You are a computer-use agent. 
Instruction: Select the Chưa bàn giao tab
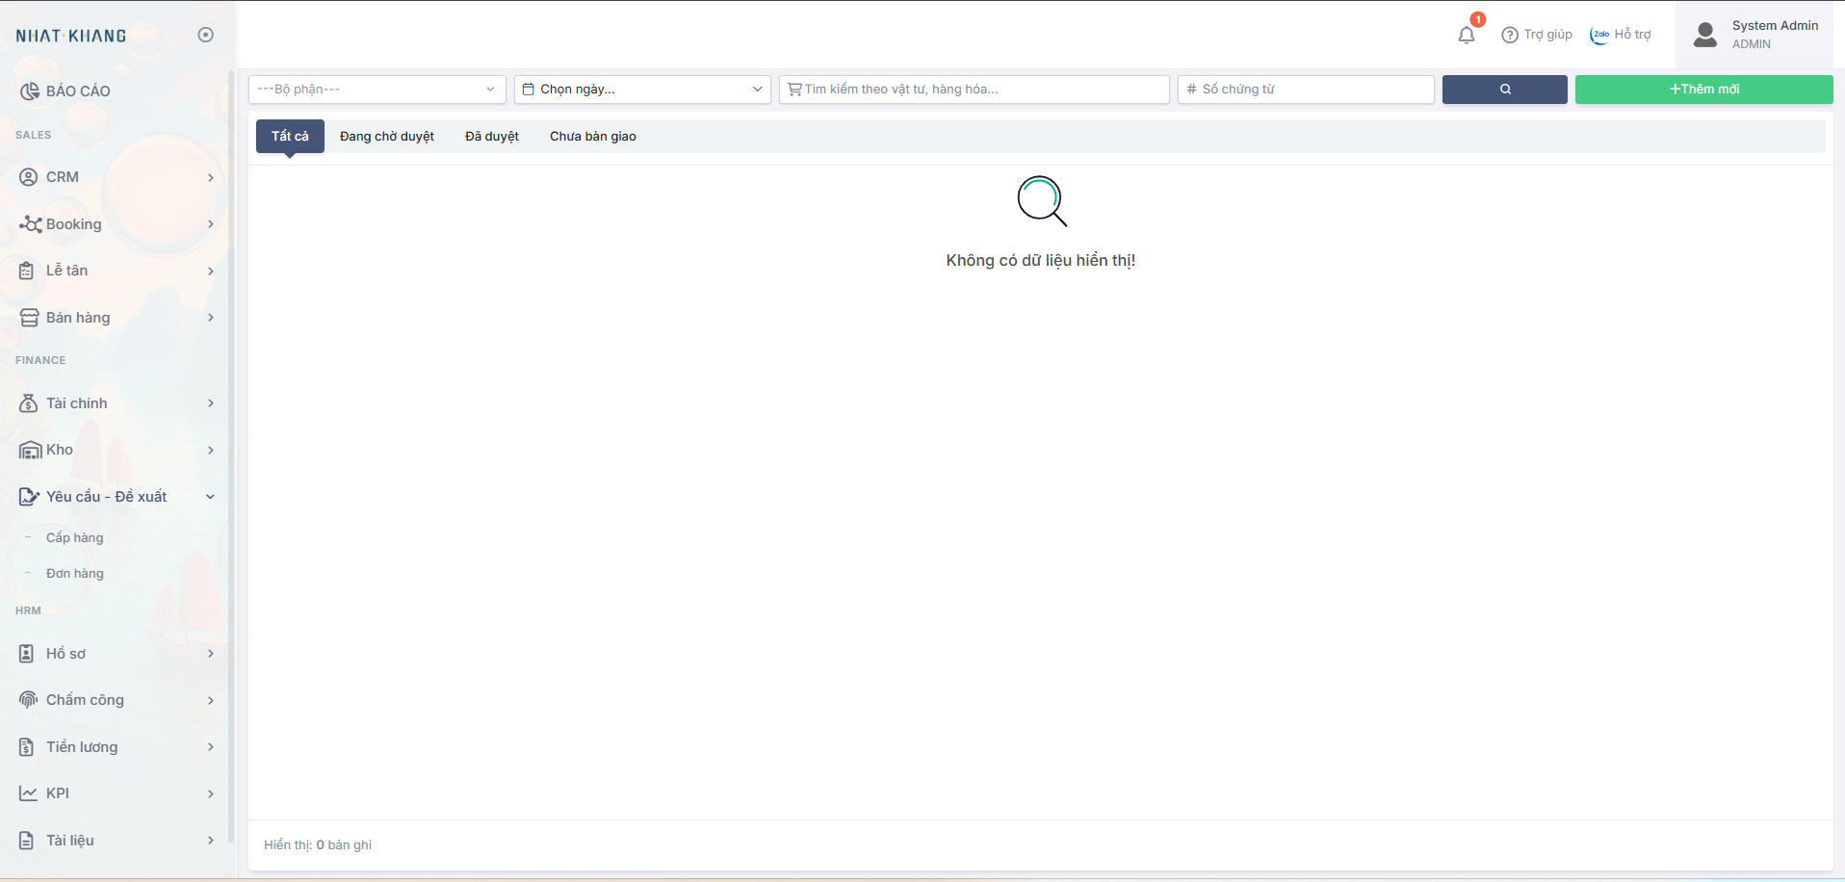tap(592, 137)
